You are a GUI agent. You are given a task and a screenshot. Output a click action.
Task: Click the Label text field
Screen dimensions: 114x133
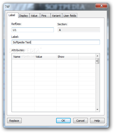(56, 42)
